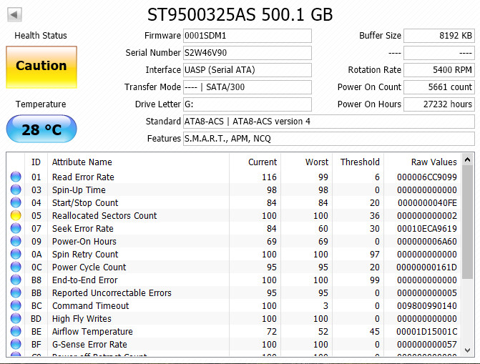
Task: Click the Firmware value field
Action: click(247, 36)
